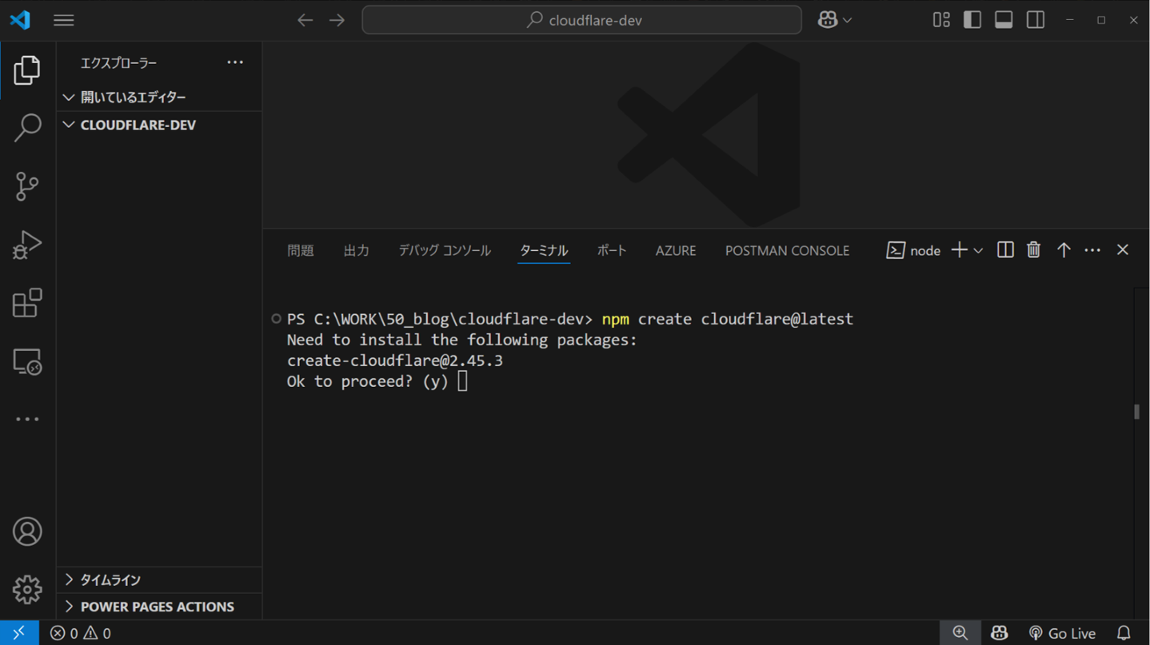Viewport: 1150px width, 645px height.
Task: Switch to the ポート tab
Action: (x=612, y=250)
